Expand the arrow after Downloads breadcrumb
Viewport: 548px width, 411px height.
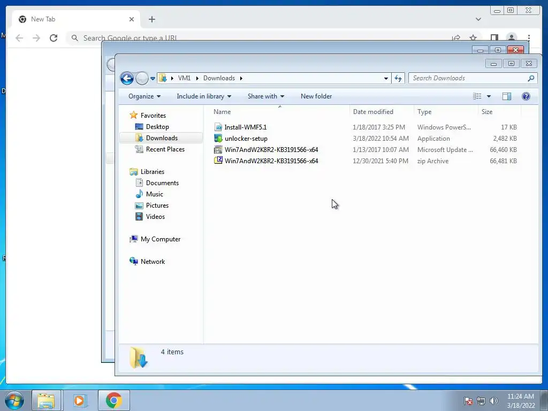[x=241, y=78]
